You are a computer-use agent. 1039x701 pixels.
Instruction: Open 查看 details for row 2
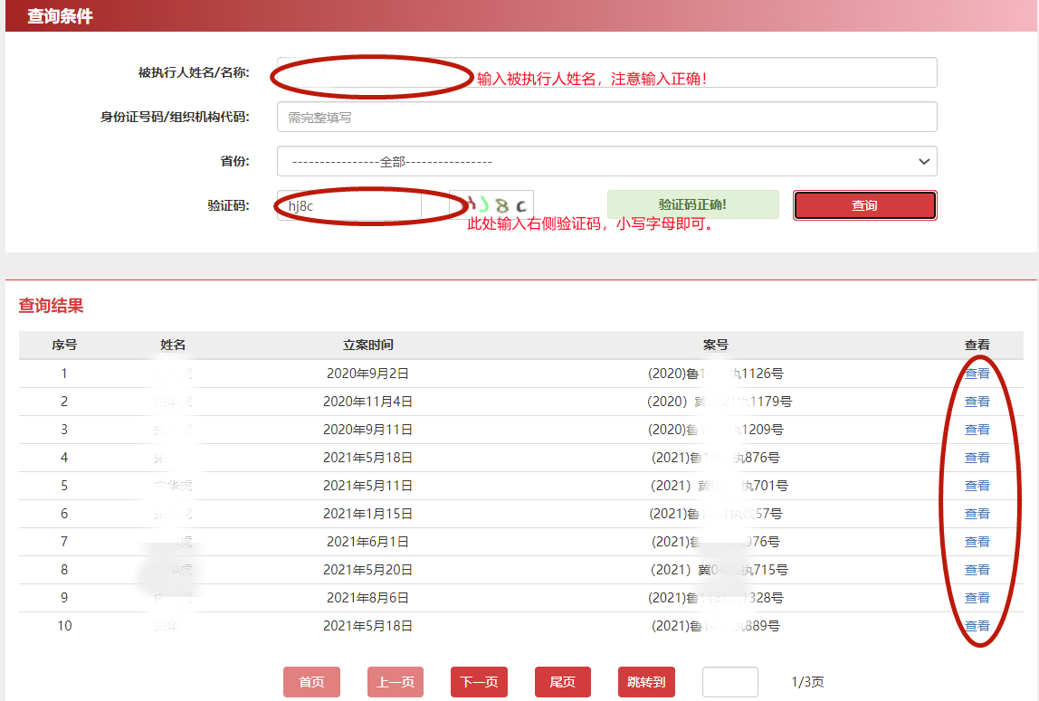tap(977, 401)
